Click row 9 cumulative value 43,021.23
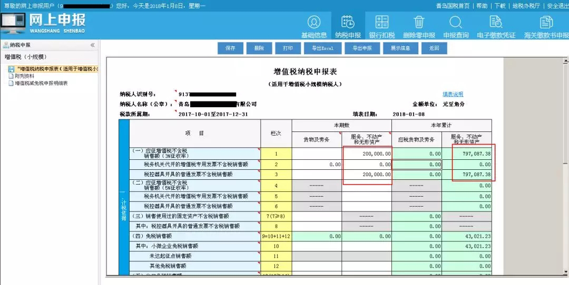The height and width of the screenshot is (285, 569). (467, 236)
